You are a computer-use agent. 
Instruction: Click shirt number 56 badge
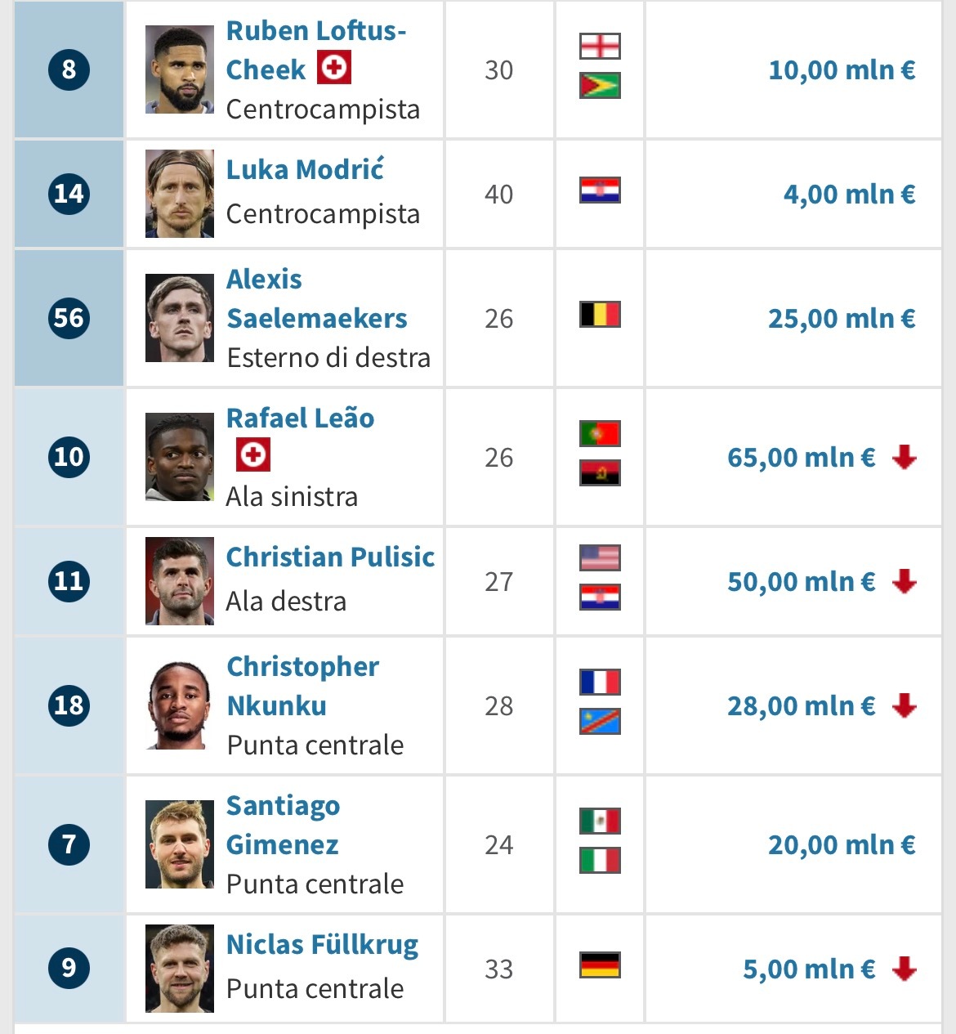pos(69,317)
